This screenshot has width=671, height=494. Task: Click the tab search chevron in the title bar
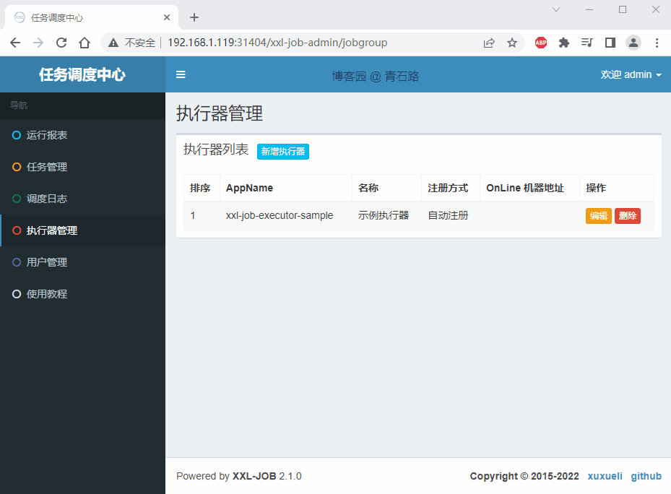coord(556,9)
